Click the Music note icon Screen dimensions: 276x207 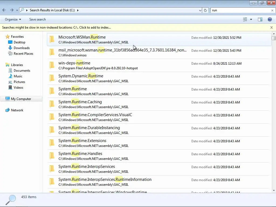(x=11, y=76)
